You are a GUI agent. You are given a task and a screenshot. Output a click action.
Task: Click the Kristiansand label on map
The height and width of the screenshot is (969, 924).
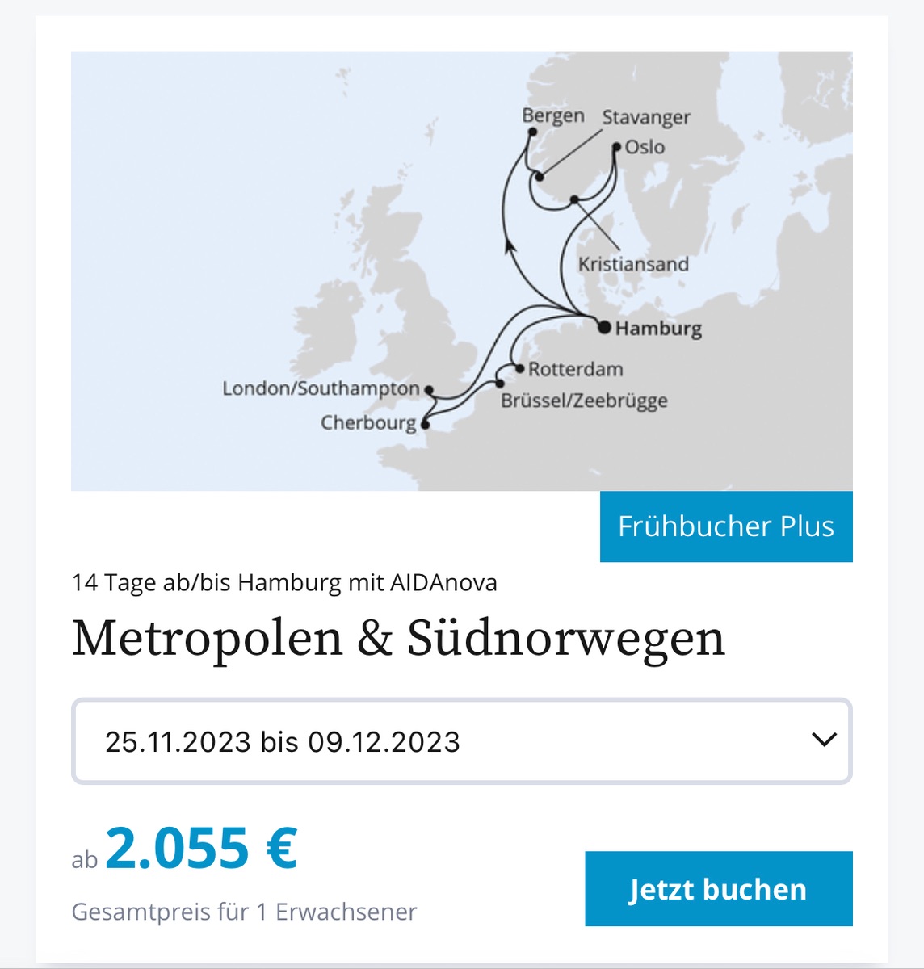pos(633,264)
